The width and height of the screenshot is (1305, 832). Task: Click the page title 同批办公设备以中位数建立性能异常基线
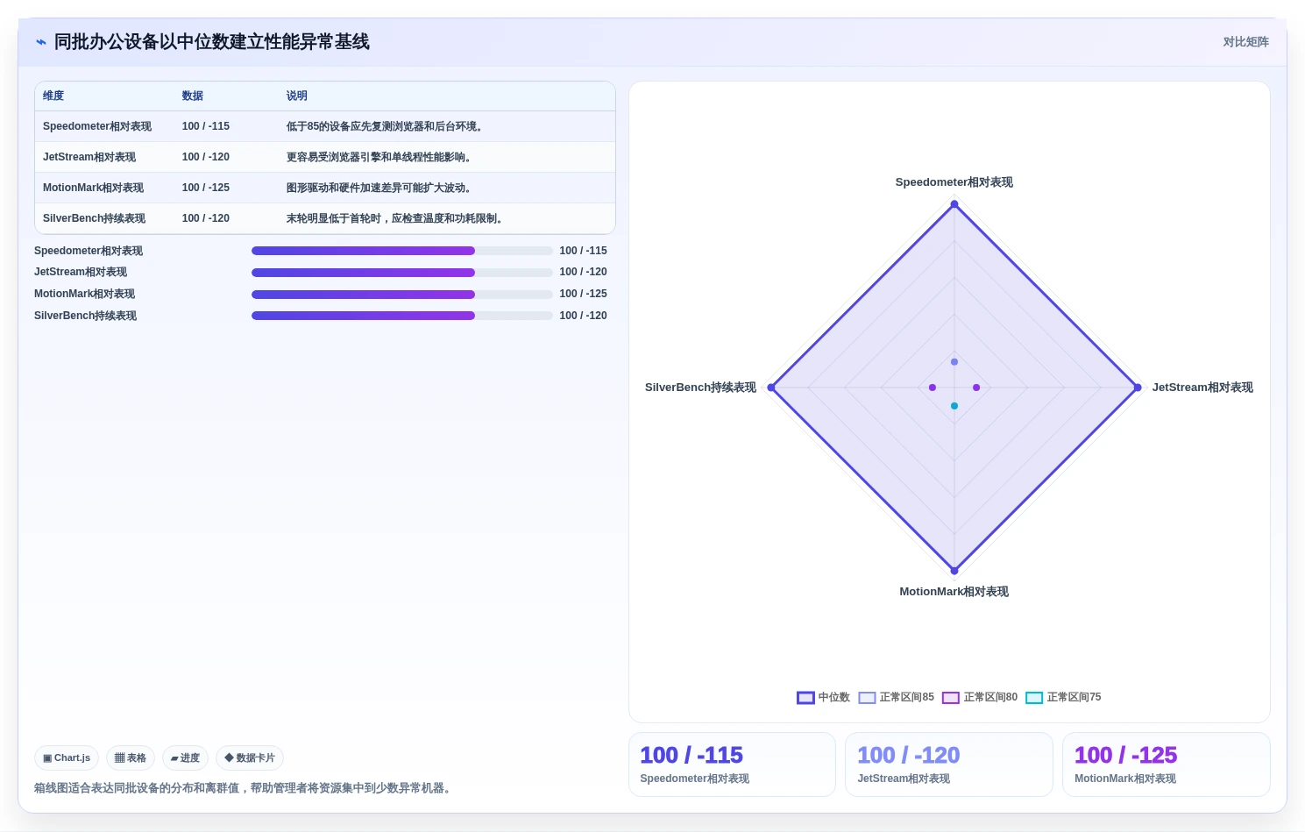[x=212, y=42]
